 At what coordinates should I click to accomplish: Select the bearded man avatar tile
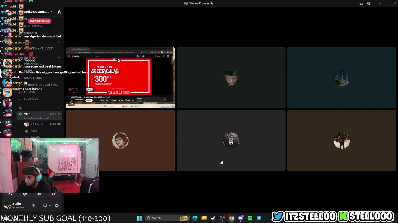click(x=120, y=141)
